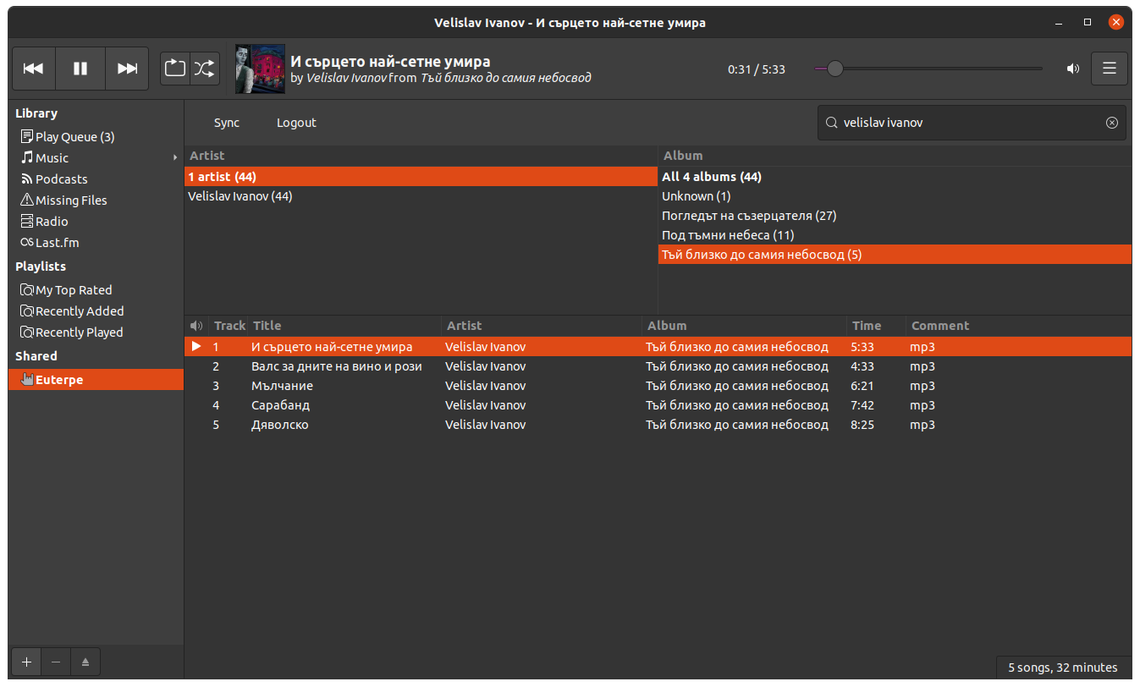Image resolution: width=1140 pixels, height=687 pixels.
Task: Maximize the Rhythmbox window
Action: coord(1088,23)
